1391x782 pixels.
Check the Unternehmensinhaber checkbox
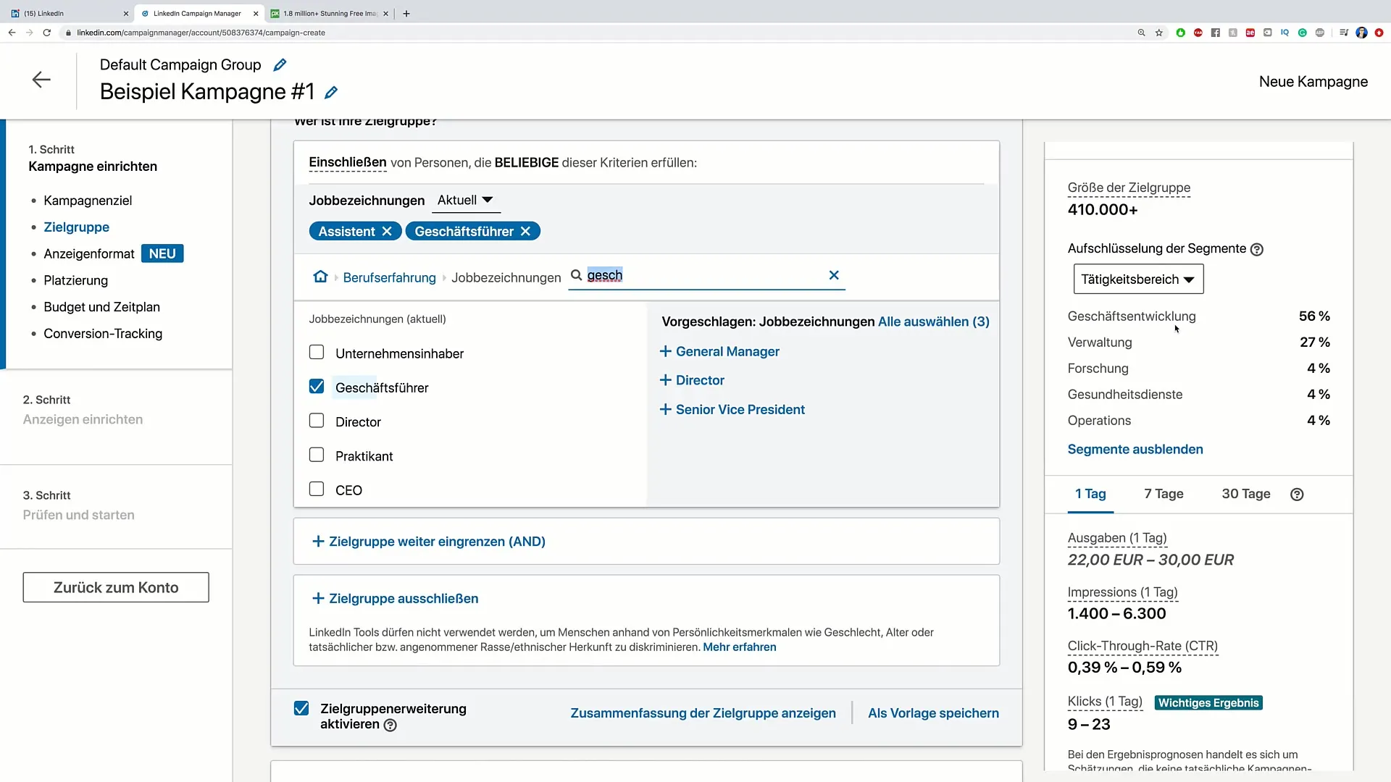click(317, 353)
